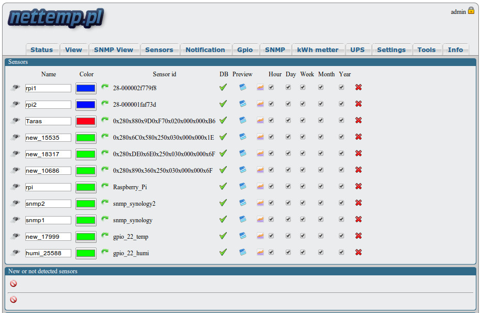The width and height of the screenshot is (482, 313).
Task: Click the red delete X for rpi1
Action: click(x=359, y=88)
